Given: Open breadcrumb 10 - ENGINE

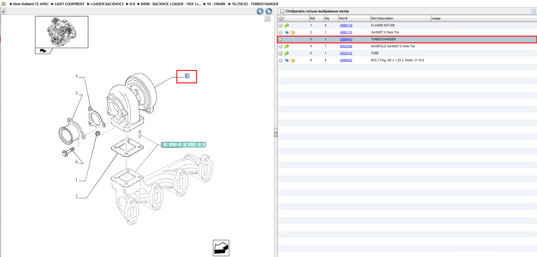Looking at the screenshot, I should (216, 4).
